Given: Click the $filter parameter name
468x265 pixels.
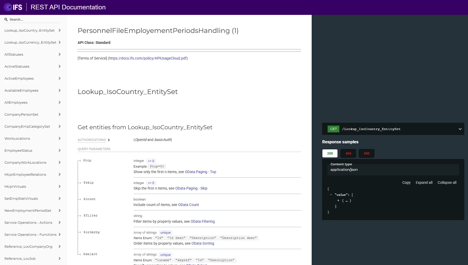Looking at the screenshot, I should coord(90,216).
